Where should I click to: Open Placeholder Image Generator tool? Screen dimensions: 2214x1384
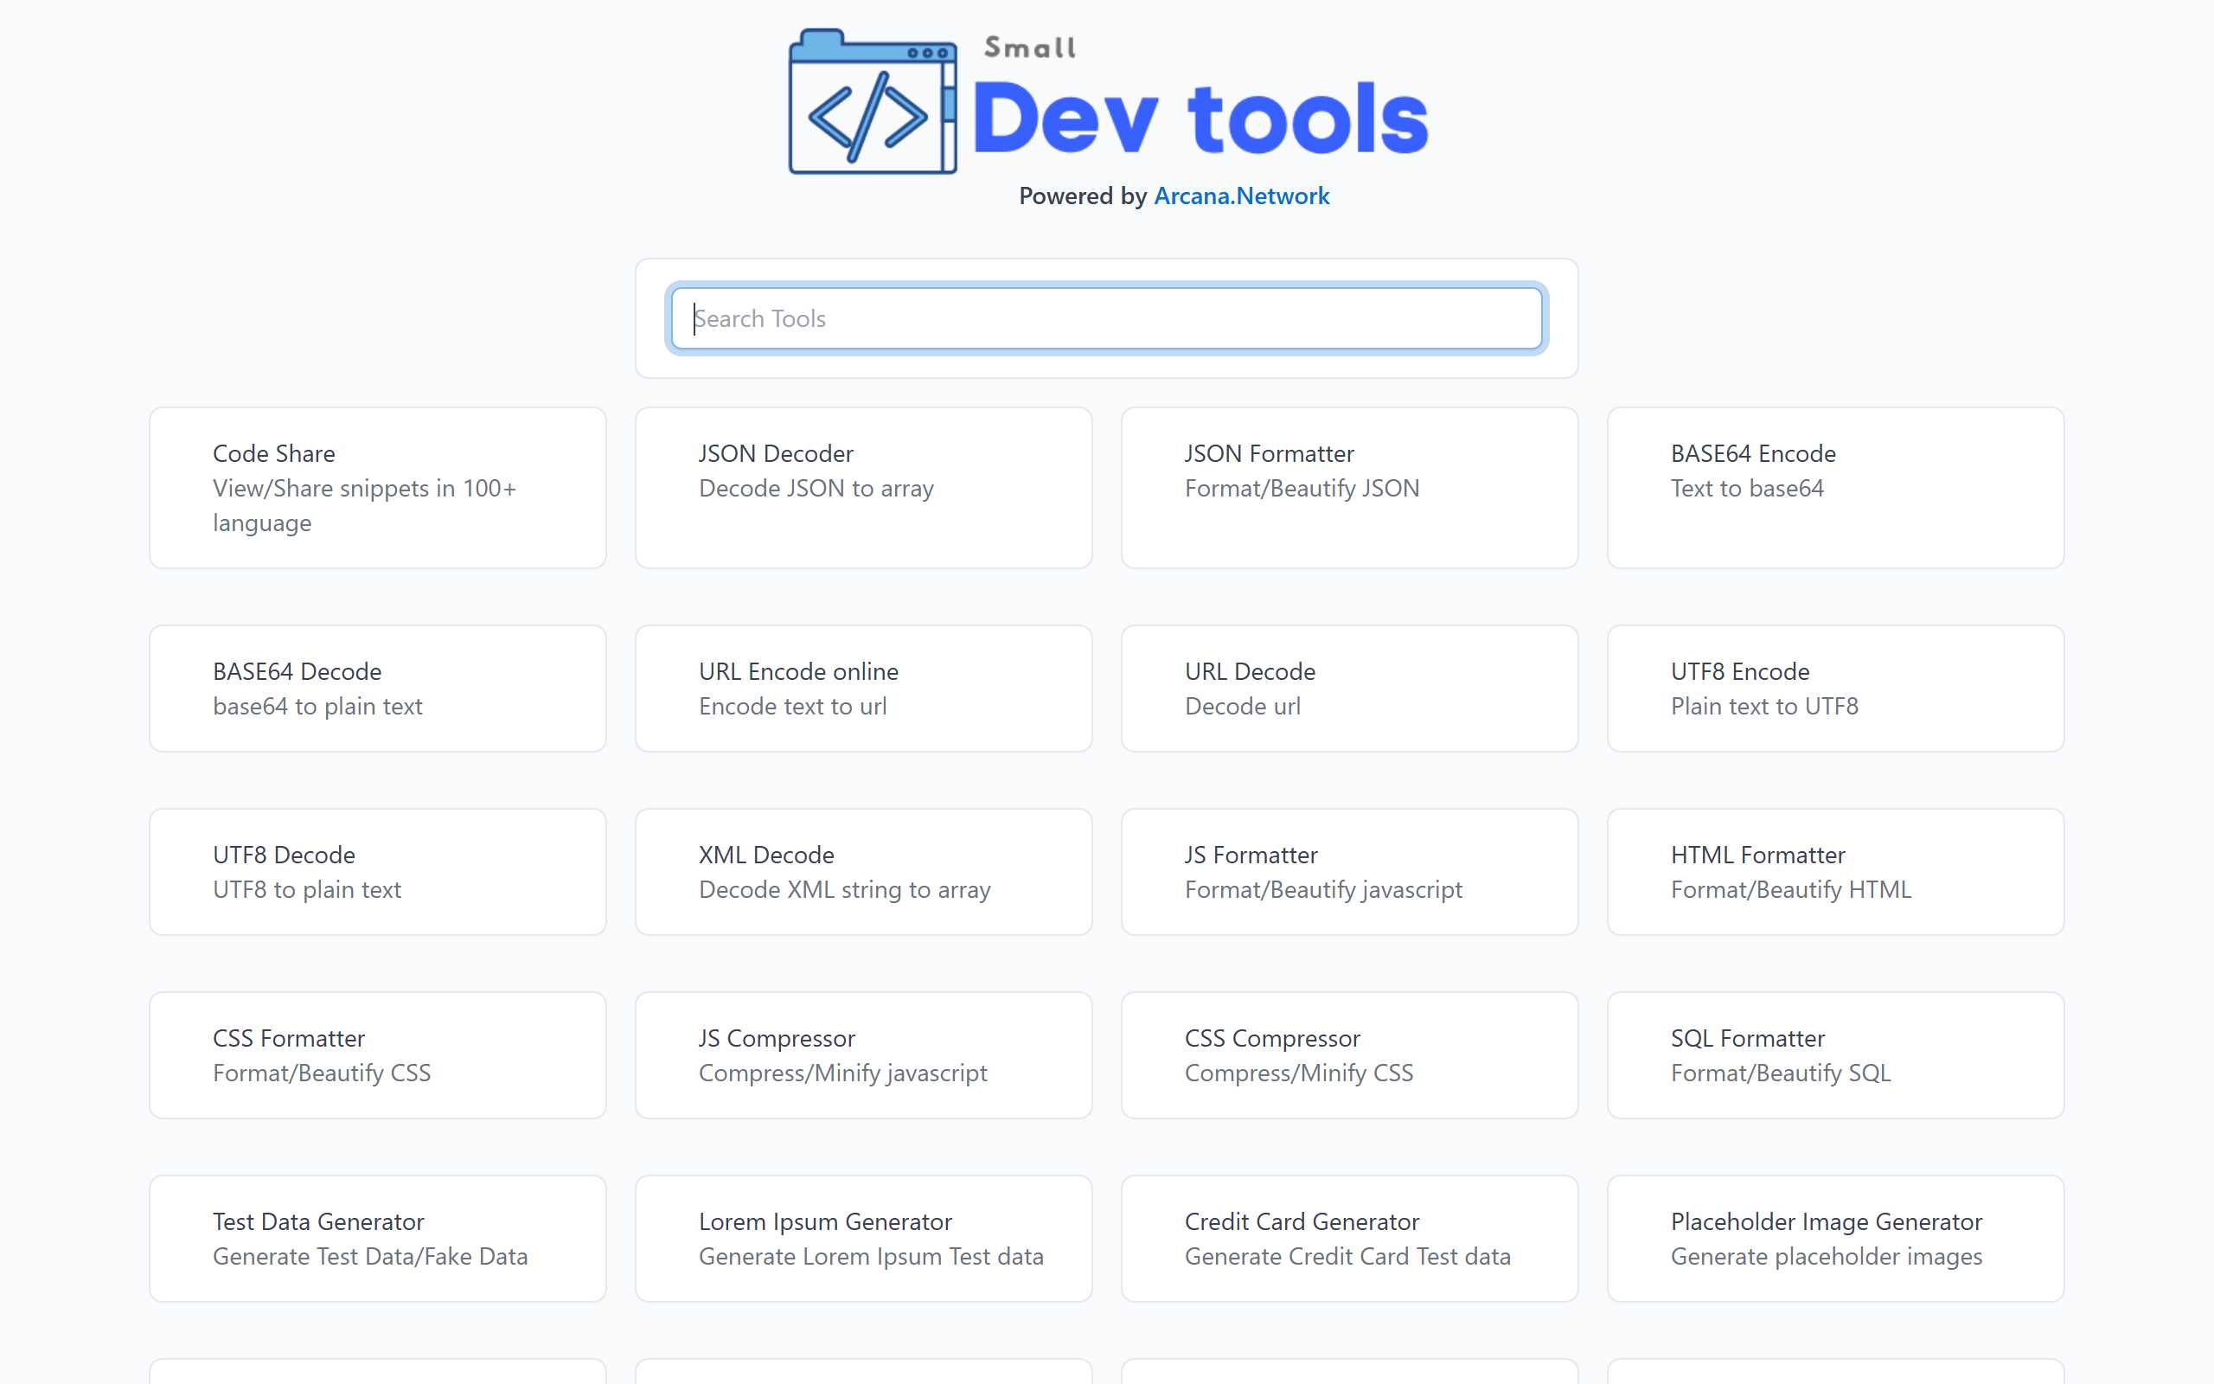click(x=1834, y=1238)
